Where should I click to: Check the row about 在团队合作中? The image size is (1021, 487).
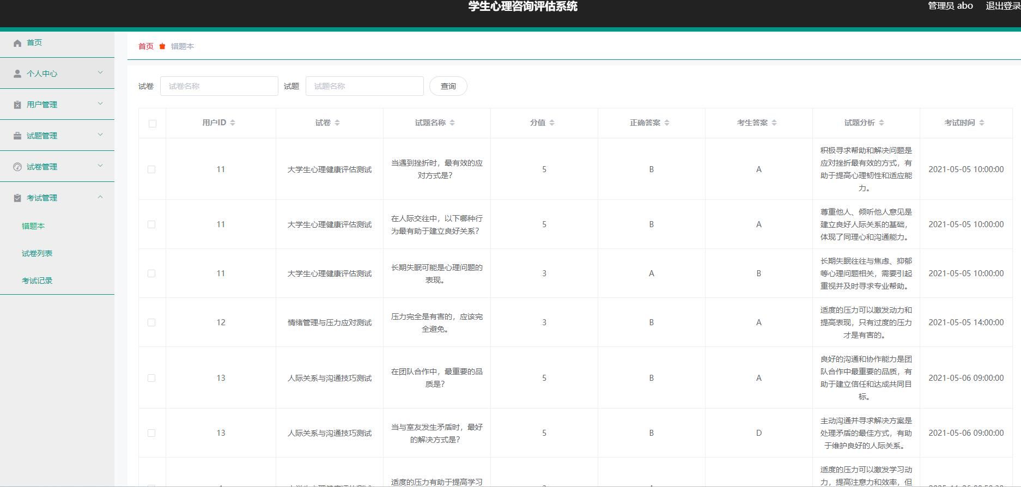click(151, 378)
